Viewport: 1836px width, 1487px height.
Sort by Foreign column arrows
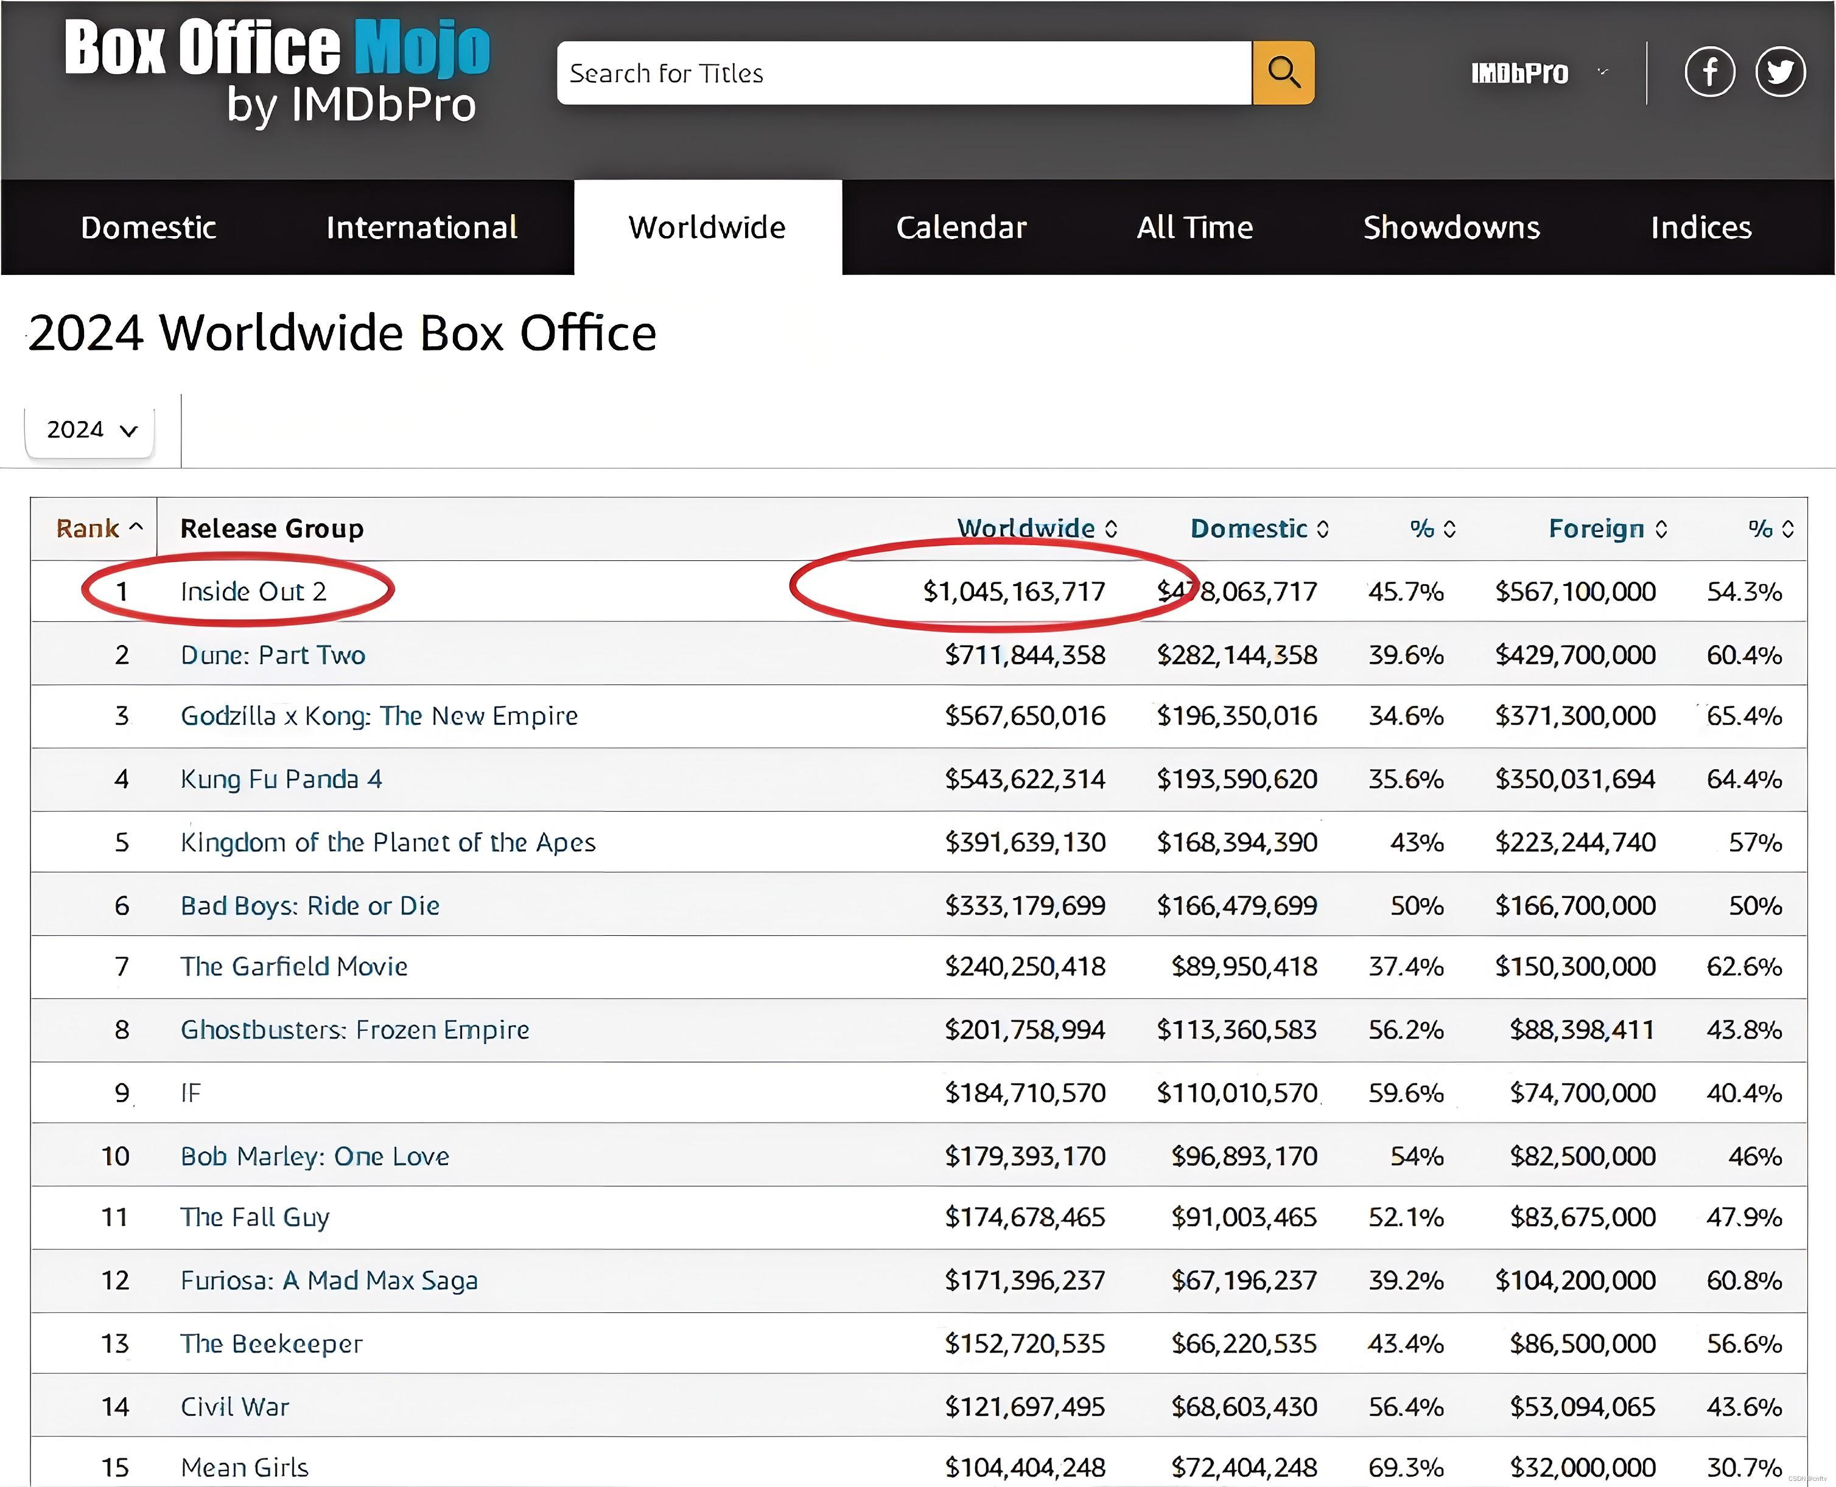point(1661,529)
